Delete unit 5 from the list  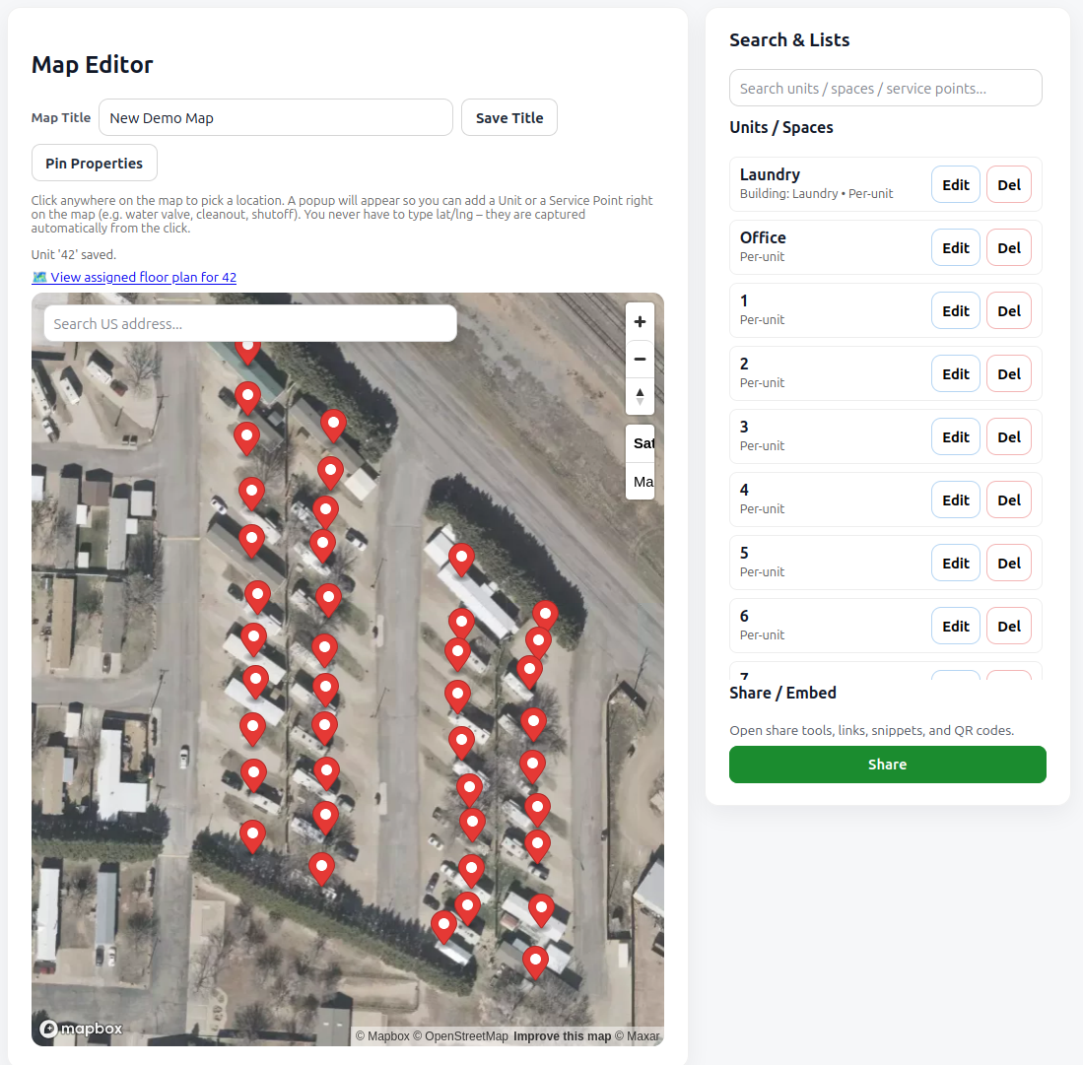1008,564
